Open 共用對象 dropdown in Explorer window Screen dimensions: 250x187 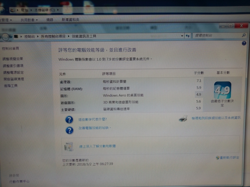point(29,20)
